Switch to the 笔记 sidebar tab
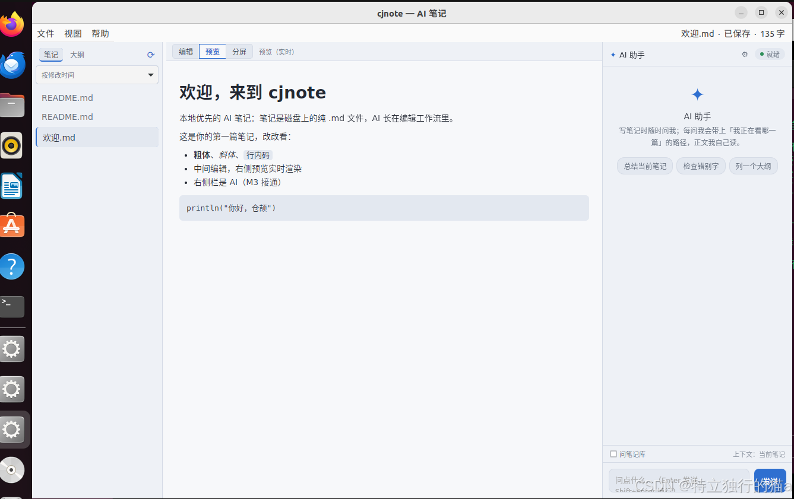Viewport: 794px width, 499px height. click(x=51, y=55)
